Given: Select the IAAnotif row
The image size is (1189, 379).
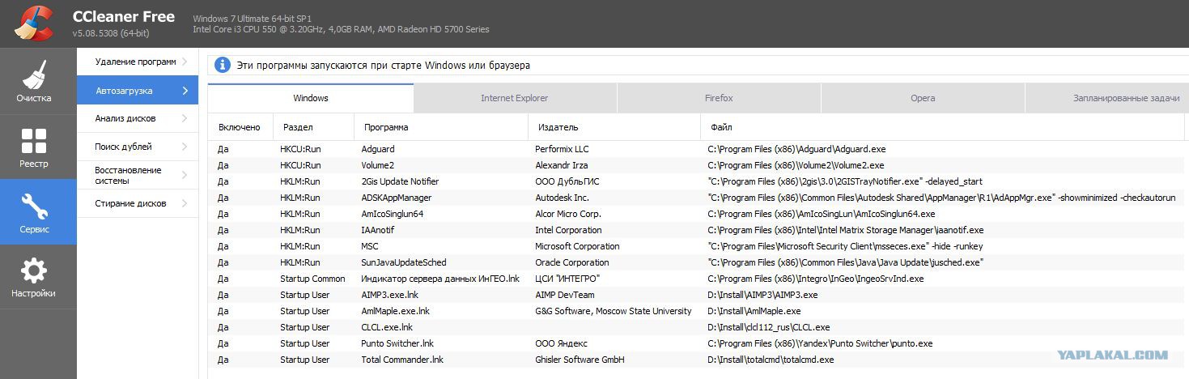Looking at the screenshot, I should (x=696, y=230).
